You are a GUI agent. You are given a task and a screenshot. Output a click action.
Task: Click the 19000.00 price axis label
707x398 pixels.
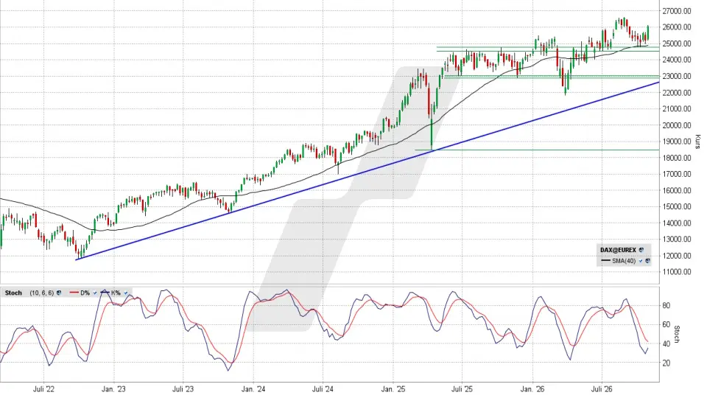click(x=676, y=142)
